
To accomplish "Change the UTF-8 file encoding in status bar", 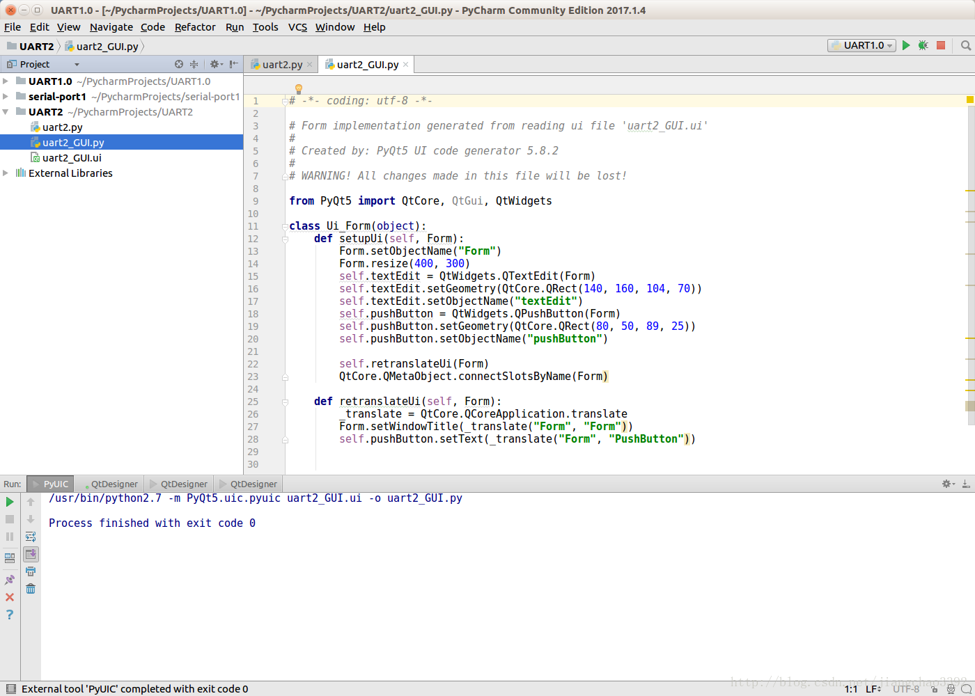I will (906, 689).
